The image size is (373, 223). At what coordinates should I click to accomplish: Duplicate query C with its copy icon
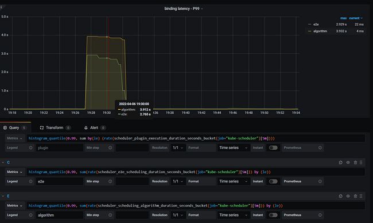pos(341,162)
